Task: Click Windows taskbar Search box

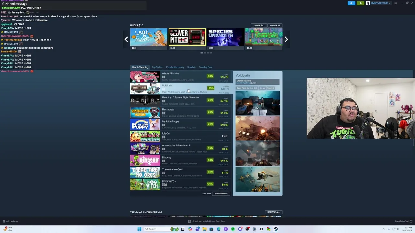Action: pyautogui.click(x=162, y=229)
